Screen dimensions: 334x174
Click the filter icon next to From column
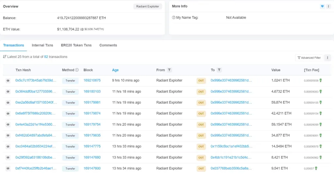click(169, 70)
